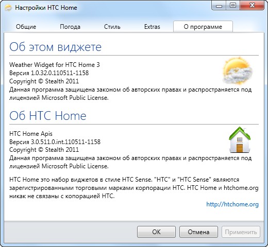The height and width of the screenshot is (247, 268).
Task: Click the Copyright line under Weather Widget version
Action: (44, 81)
